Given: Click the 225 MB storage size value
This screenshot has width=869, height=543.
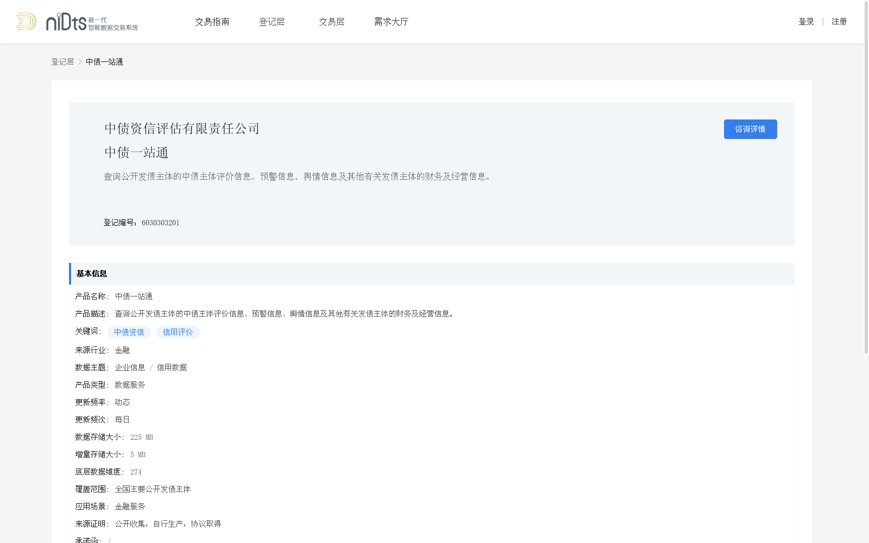Looking at the screenshot, I should (x=142, y=437).
